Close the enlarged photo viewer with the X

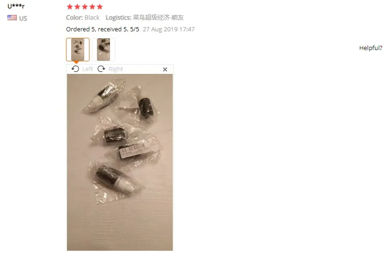click(165, 70)
